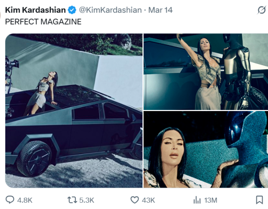Open Kim Kardashian's profile via display name

(x=36, y=10)
